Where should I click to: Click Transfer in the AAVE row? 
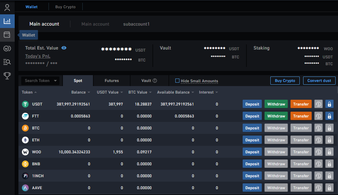coord(301,188)
